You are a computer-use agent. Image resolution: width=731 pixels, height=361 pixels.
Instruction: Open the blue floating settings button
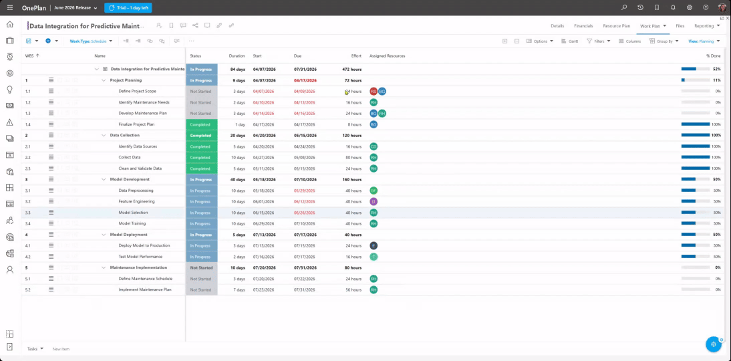click(713, 344)
